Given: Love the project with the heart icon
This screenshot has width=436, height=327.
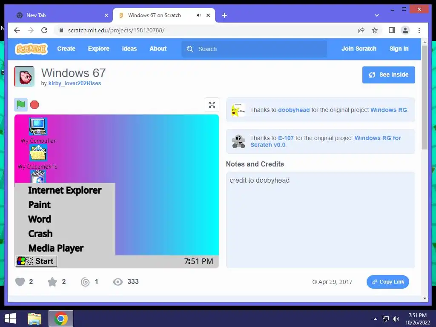Looking at the screenshot, I should point(20,282).
